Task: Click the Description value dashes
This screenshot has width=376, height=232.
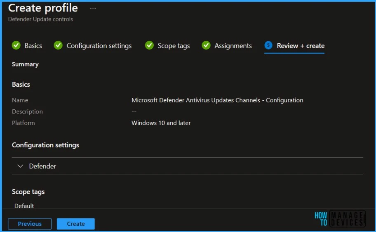Action: (x=134, y=112)
